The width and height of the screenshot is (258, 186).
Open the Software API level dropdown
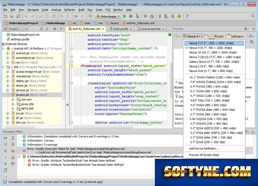click(236, 36)
